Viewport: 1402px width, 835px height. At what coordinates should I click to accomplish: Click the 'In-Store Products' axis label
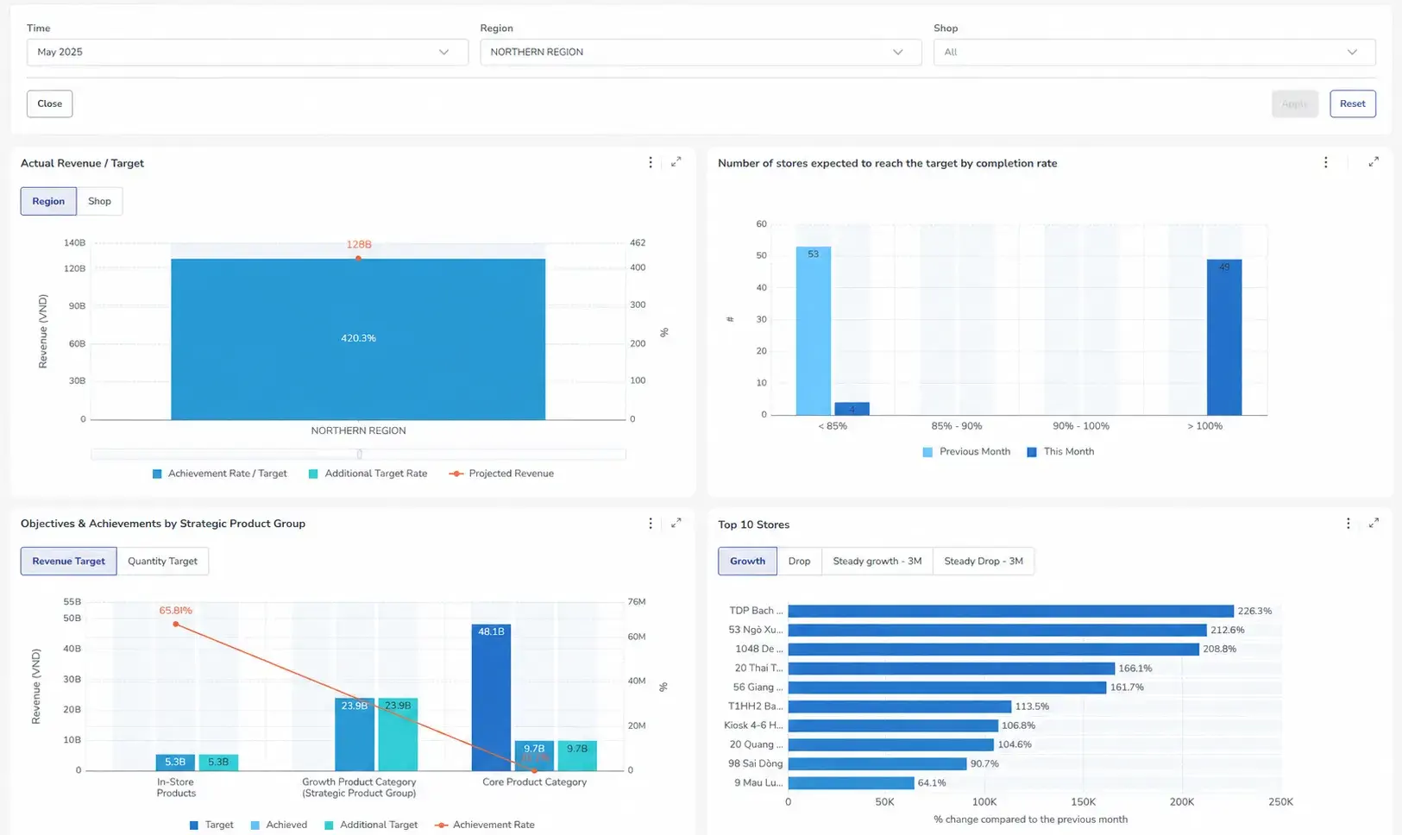(176, 788)
